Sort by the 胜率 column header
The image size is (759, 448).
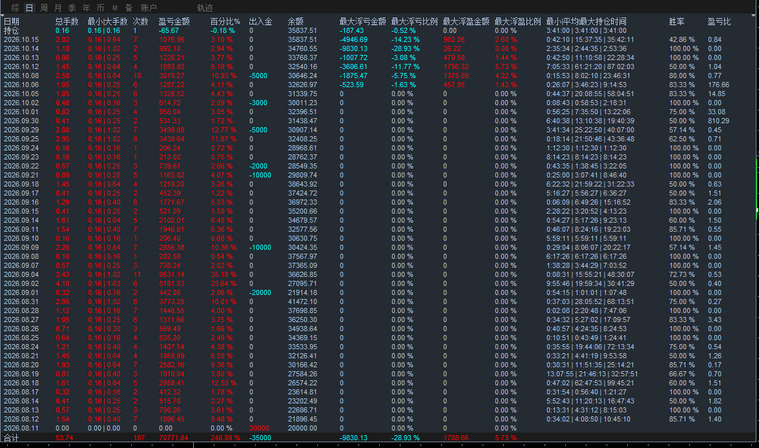tap(677, 21)
